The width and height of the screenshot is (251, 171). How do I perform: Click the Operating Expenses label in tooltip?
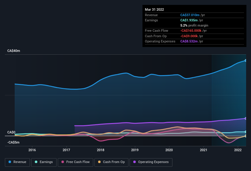tap(160, 42)
